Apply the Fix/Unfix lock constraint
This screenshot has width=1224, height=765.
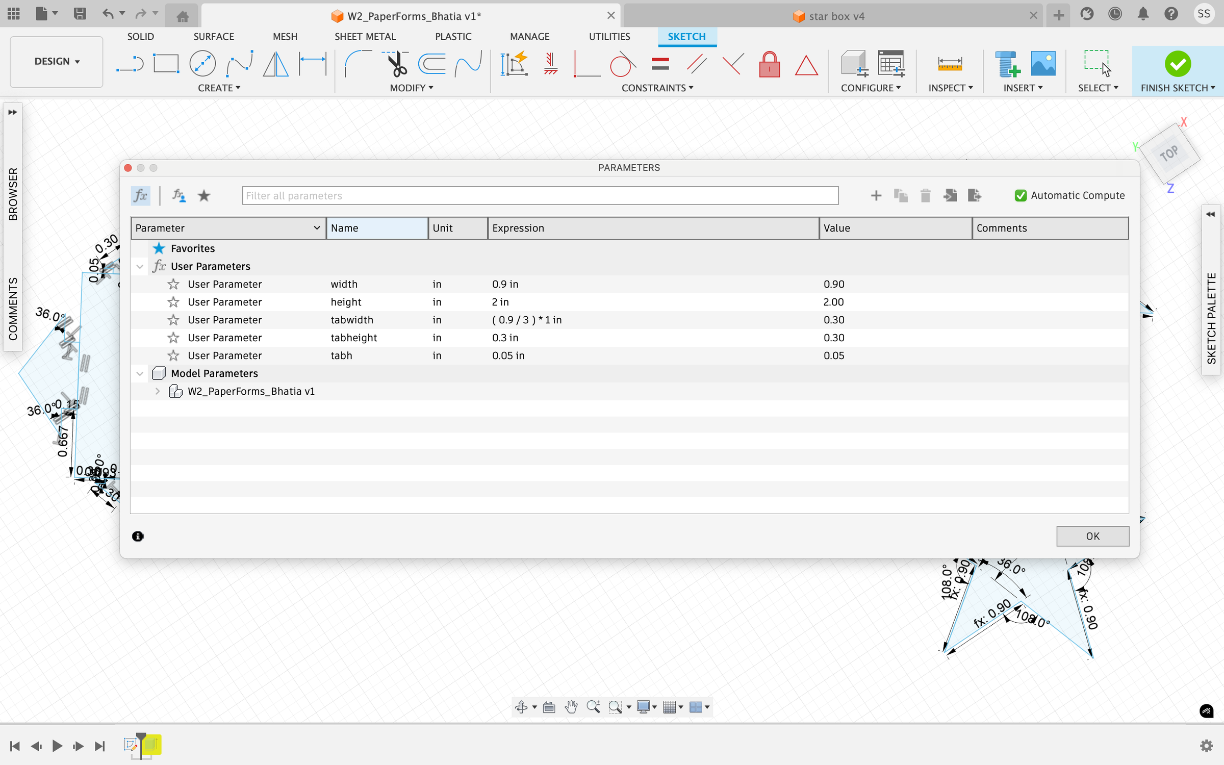pyautogui.click(x=770, y=64)
